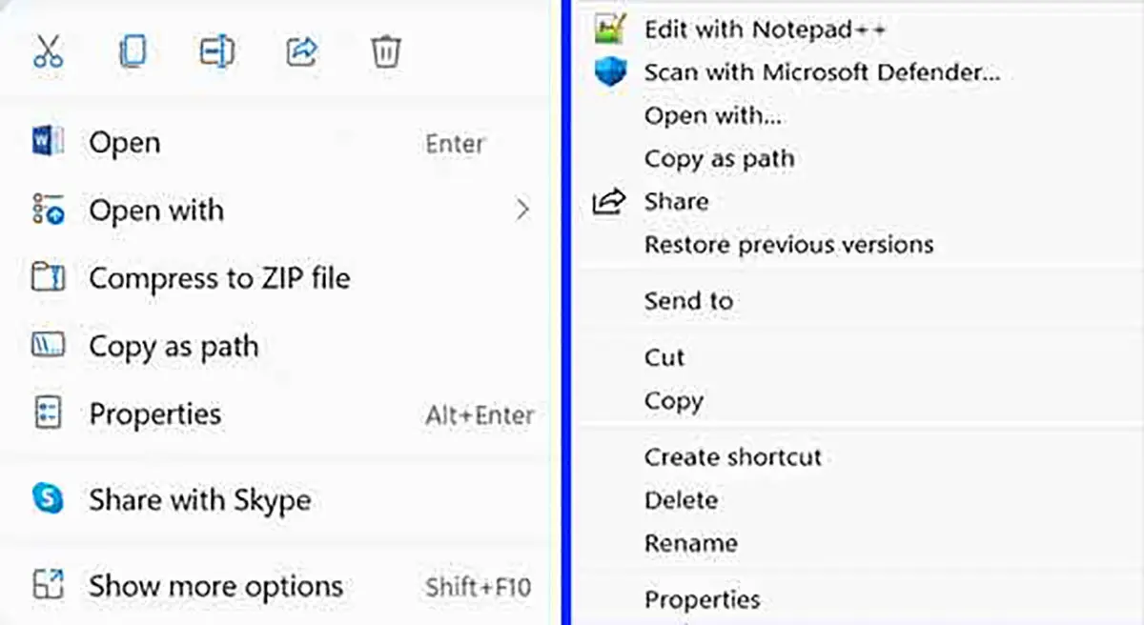Screen dimensions: 1144x625
Task: Click the Notepad++ icon
Action: point(610,30)
